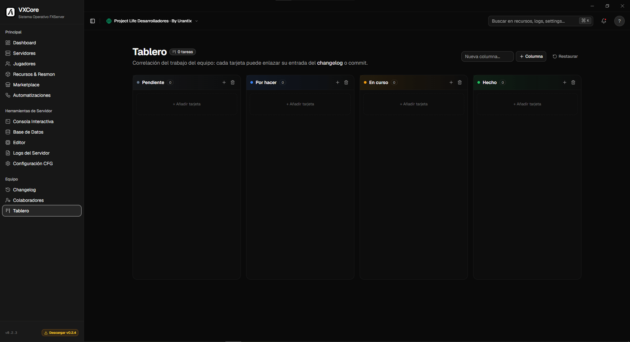
Task: Click the globe icon beside project name
Action: tap(109, 21)
